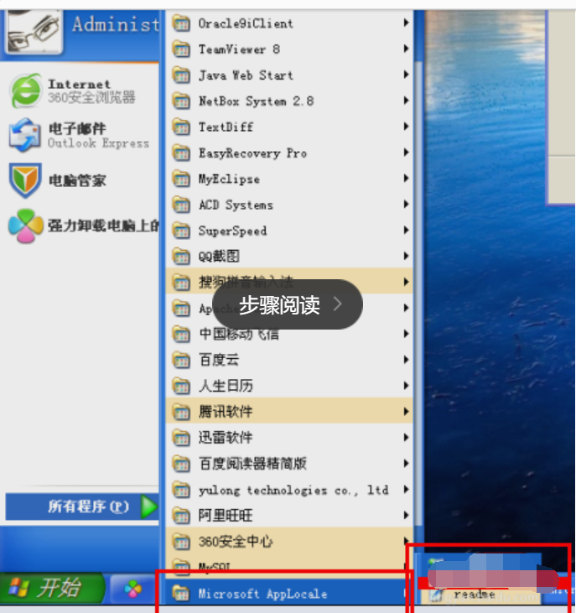The image size is (576, 613).
Task: Click the 阿里旺旺 folder icon
Action: pos(181,516)
